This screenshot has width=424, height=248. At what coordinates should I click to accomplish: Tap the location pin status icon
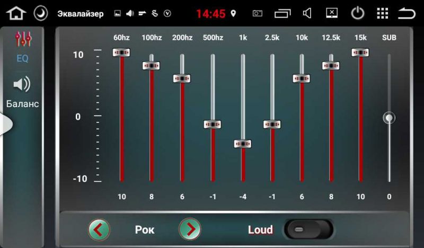233,13
